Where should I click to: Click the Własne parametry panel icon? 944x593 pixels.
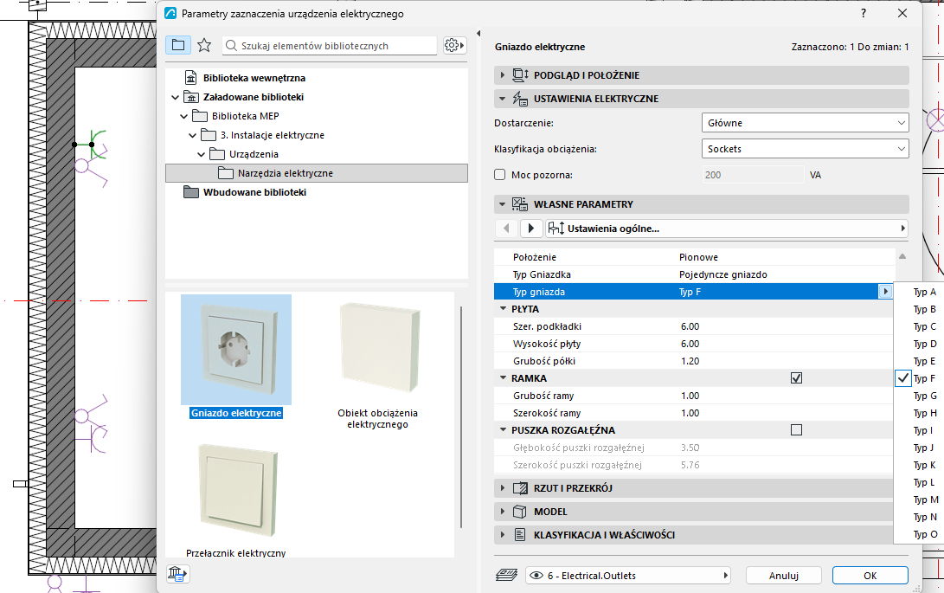520,204
